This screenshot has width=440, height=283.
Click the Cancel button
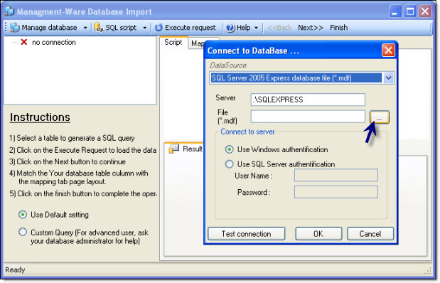(x=370, y=234)
